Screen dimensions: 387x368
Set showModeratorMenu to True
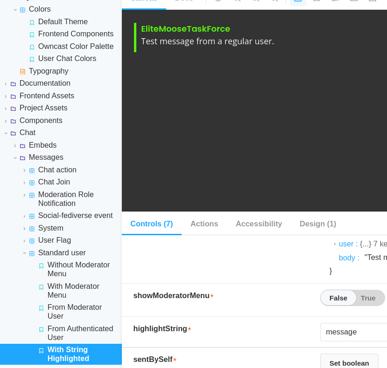[367, 298]
